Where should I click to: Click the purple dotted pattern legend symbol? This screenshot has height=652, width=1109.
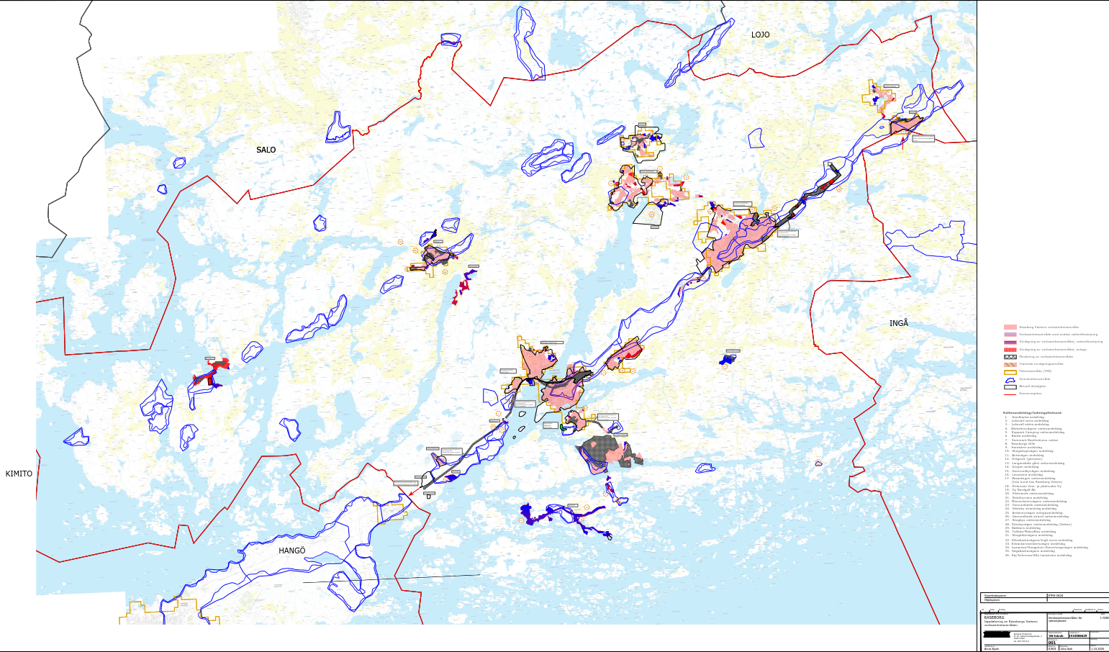1010,335
